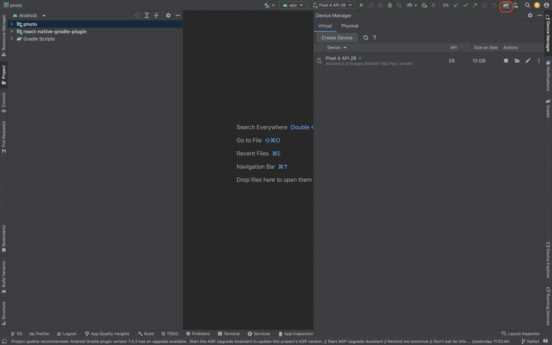
Task: Open the Problems bottom tab
Action: pos(198,334)
